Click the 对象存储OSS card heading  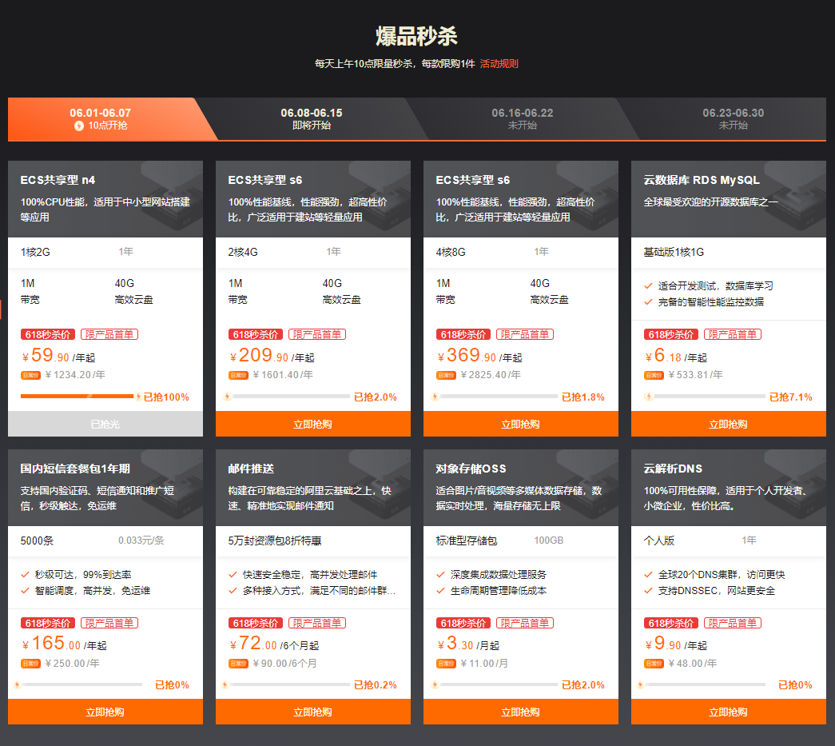471,469
